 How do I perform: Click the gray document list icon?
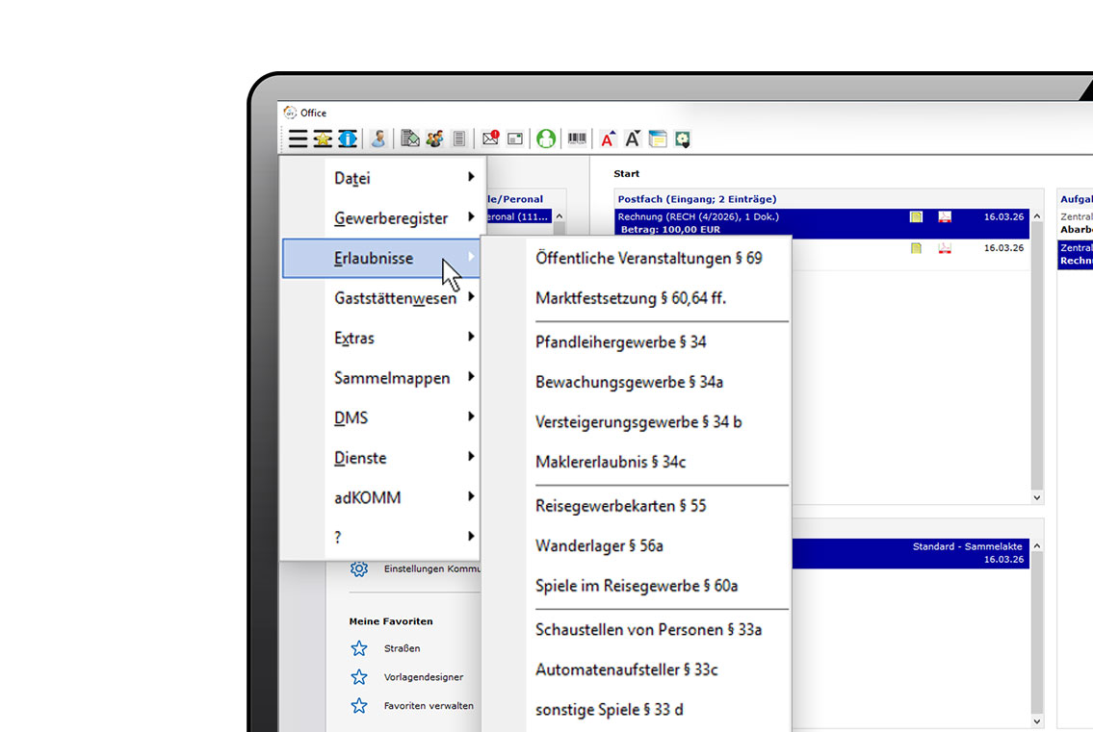click(x=458, y=139)
